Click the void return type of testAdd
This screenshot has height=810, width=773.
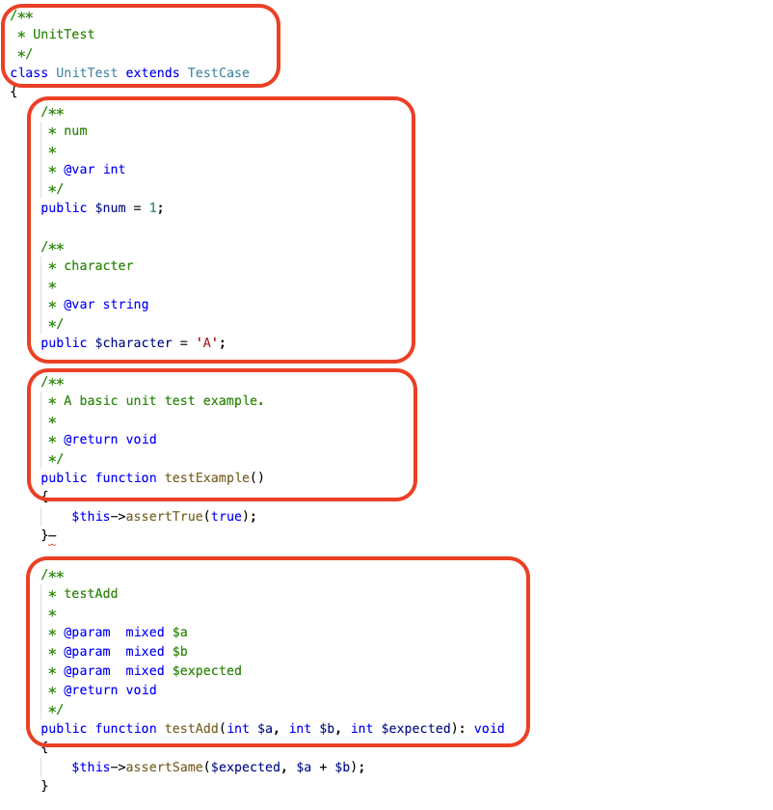[489, 728]
